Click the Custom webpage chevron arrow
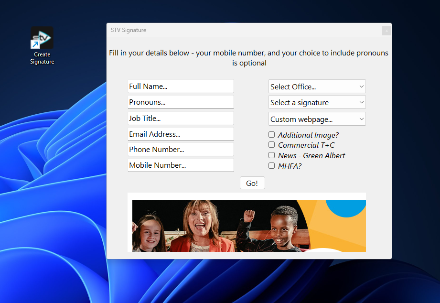 362,119
